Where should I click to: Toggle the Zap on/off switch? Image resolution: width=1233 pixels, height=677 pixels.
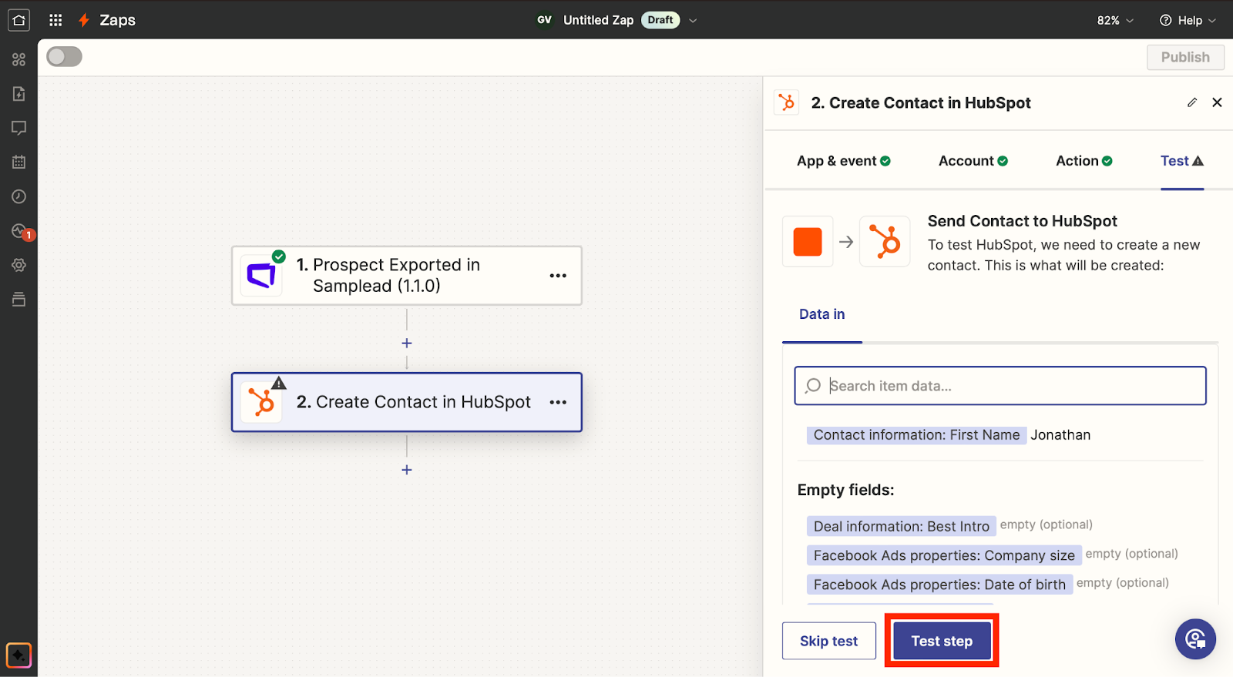64,57
